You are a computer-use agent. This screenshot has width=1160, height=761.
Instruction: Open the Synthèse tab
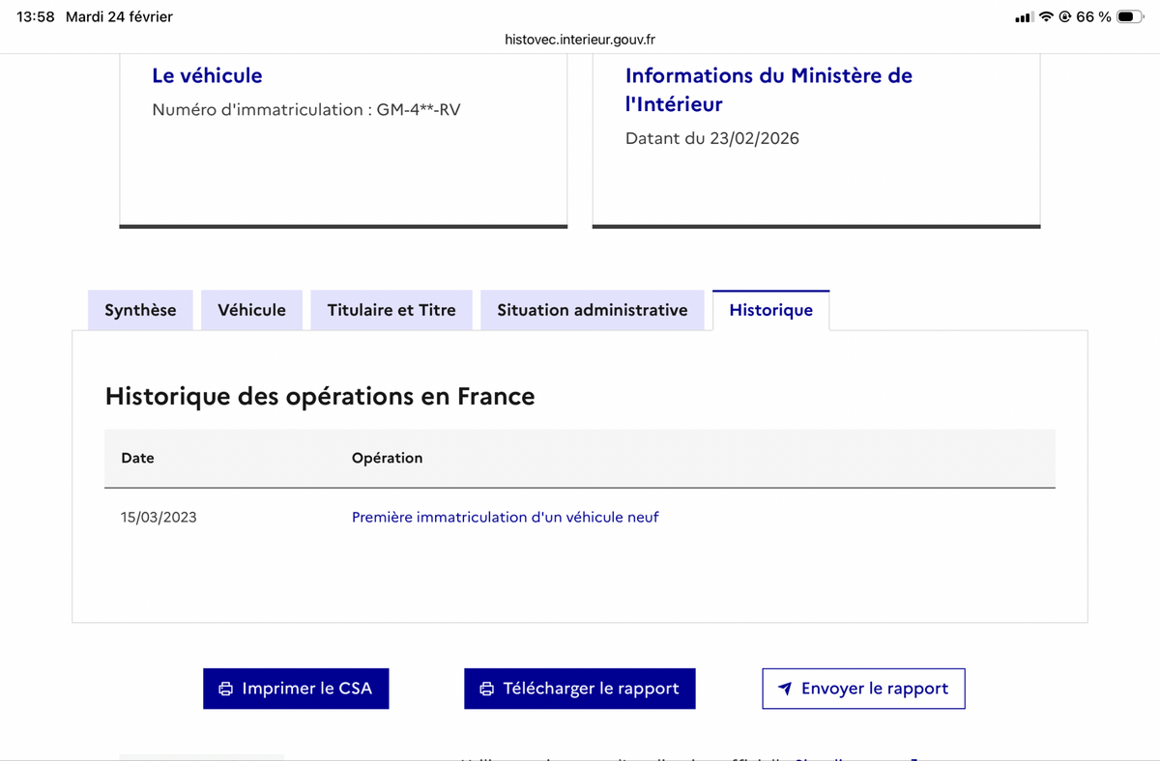point(140,310)
